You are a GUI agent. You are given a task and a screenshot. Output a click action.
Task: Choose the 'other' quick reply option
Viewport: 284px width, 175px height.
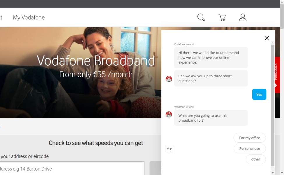coord(255,159)
